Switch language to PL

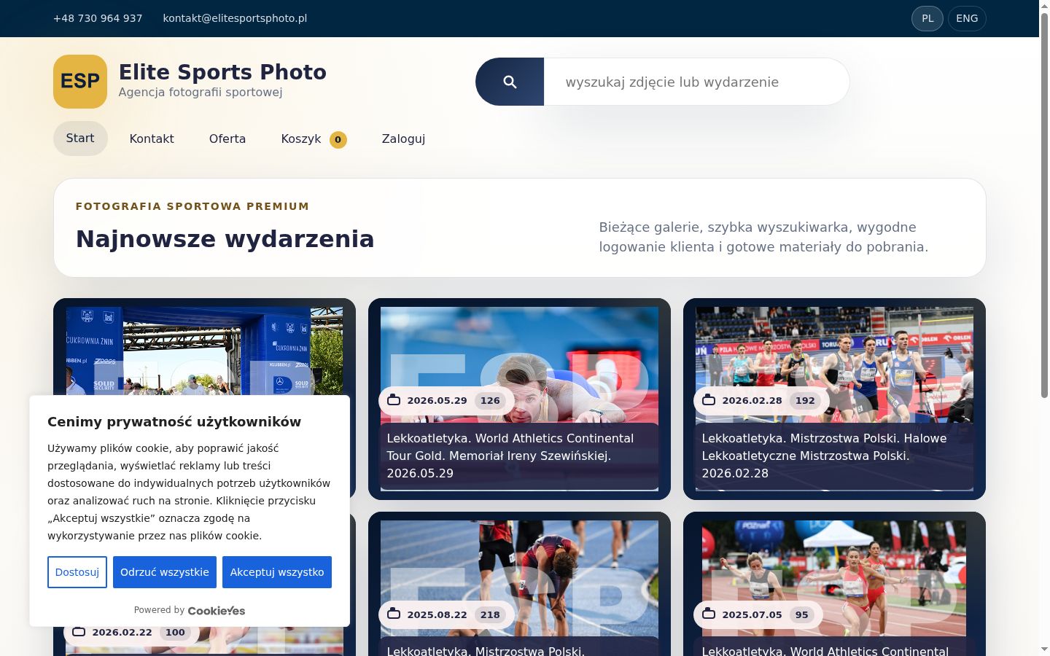pos(927,18)
